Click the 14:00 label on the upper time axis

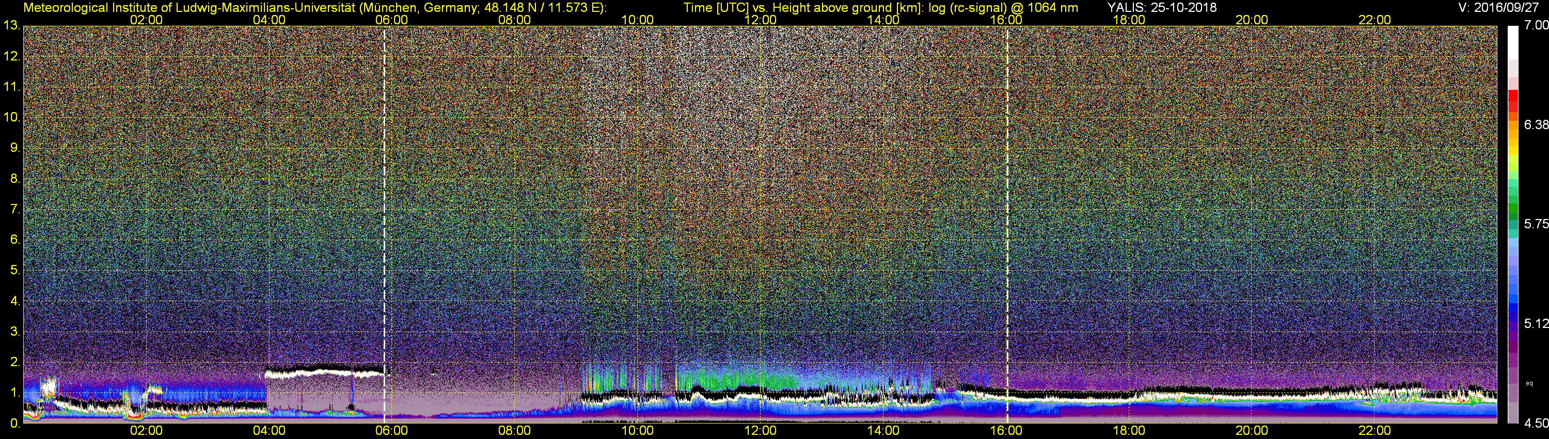pos(883,20)
